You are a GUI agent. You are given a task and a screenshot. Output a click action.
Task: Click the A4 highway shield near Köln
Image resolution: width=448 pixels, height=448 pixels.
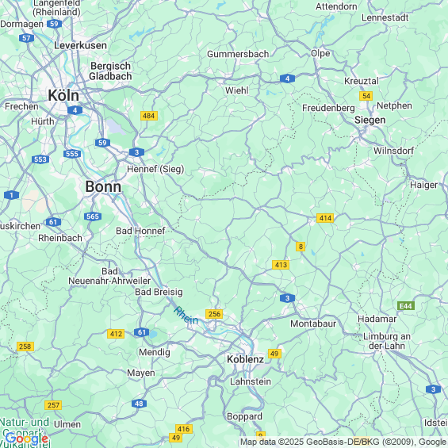click(x=75, y=110)
